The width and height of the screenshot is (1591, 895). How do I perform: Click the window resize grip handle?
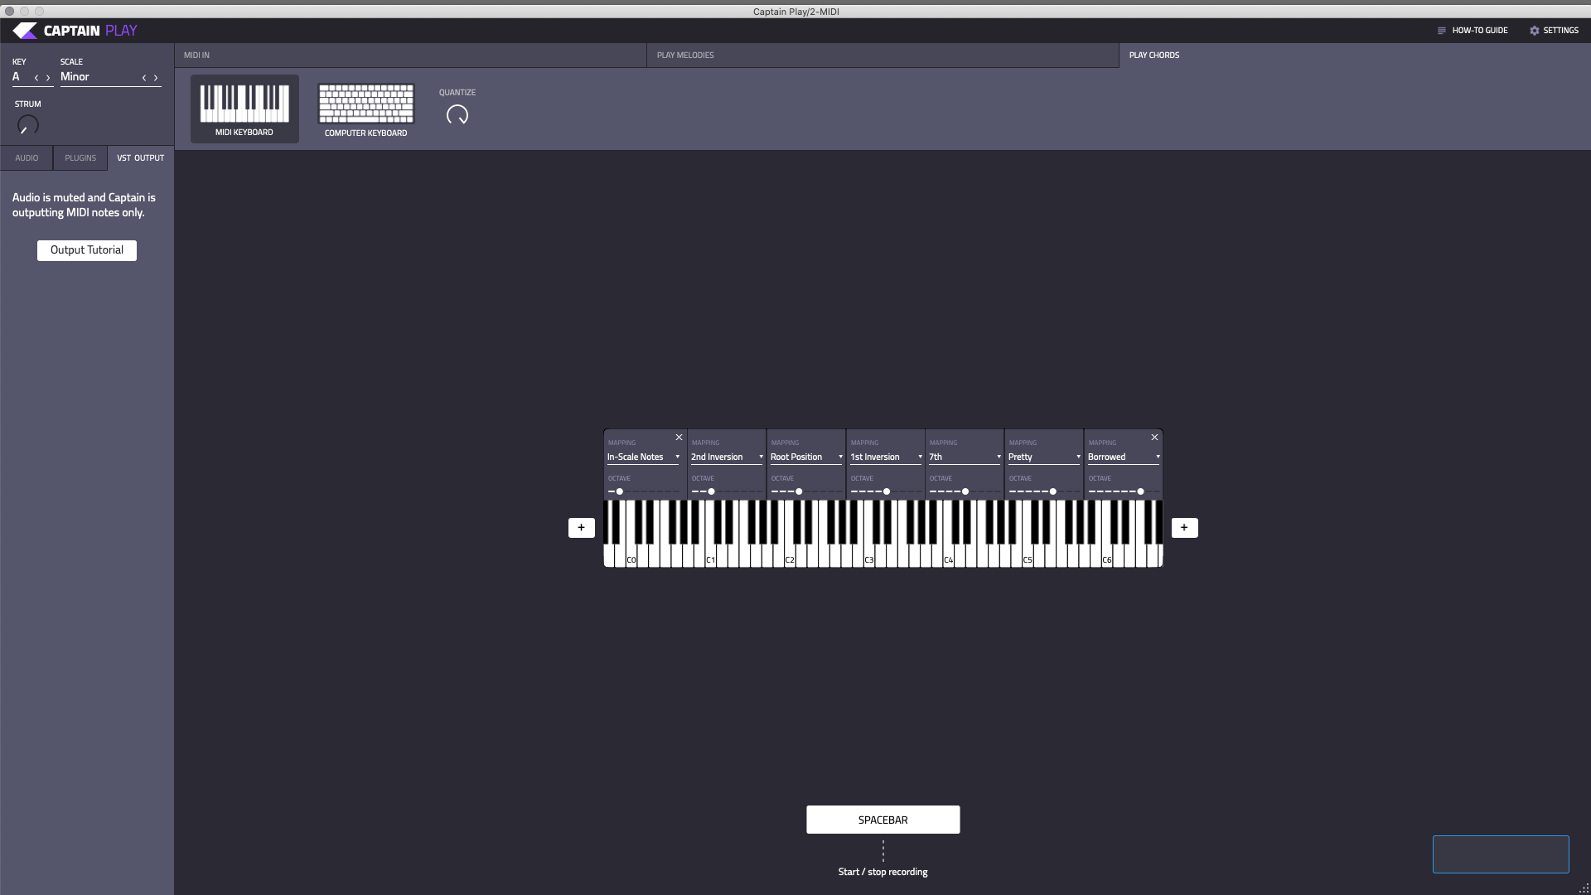point(1584,888)
